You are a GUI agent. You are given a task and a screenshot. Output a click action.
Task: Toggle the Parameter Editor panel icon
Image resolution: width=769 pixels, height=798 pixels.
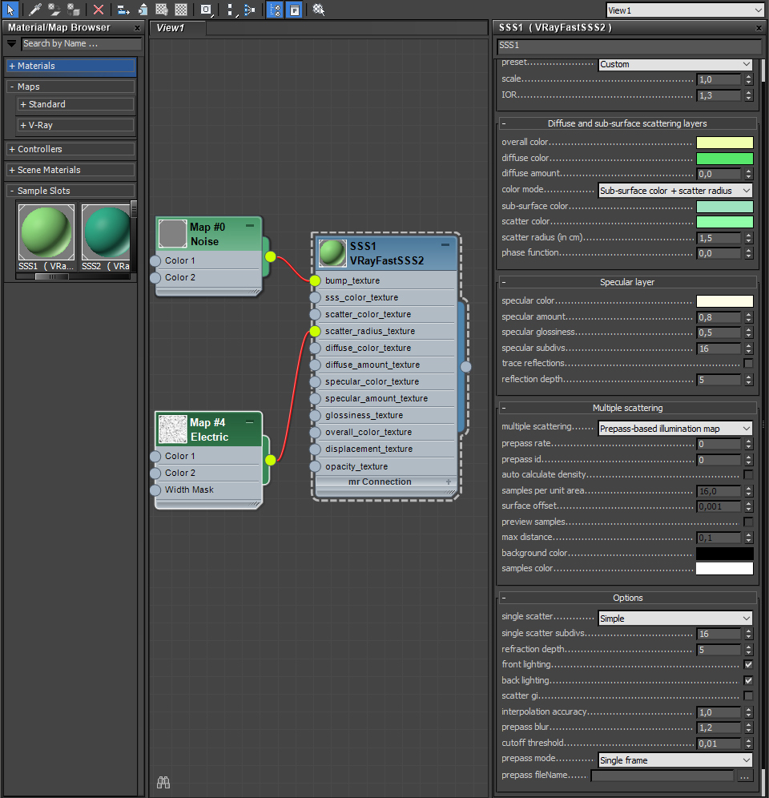pyautogui.click(x=294, y=9)
